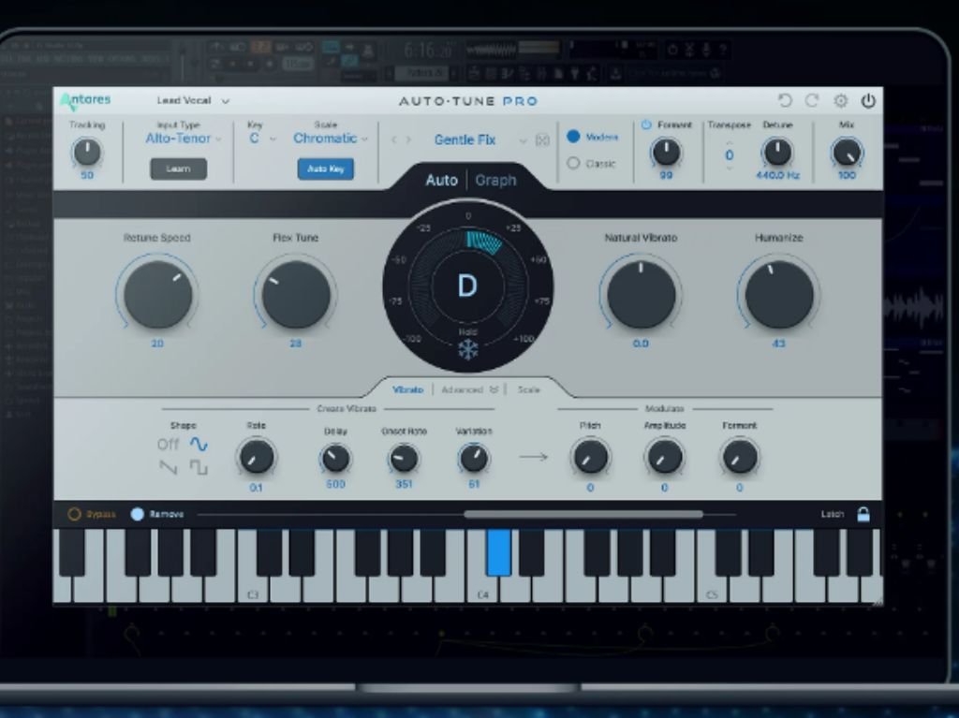Click the C4 piano key
The width and height of the screenshot is (959, 718).
click(482, 587)
